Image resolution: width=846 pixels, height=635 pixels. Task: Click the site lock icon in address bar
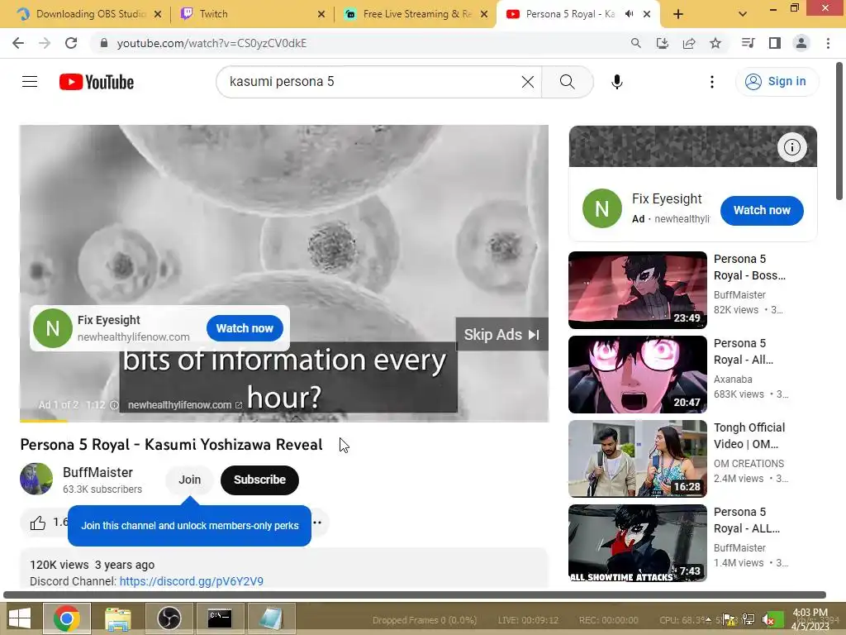pyautogui.click(x=104, y=43)
